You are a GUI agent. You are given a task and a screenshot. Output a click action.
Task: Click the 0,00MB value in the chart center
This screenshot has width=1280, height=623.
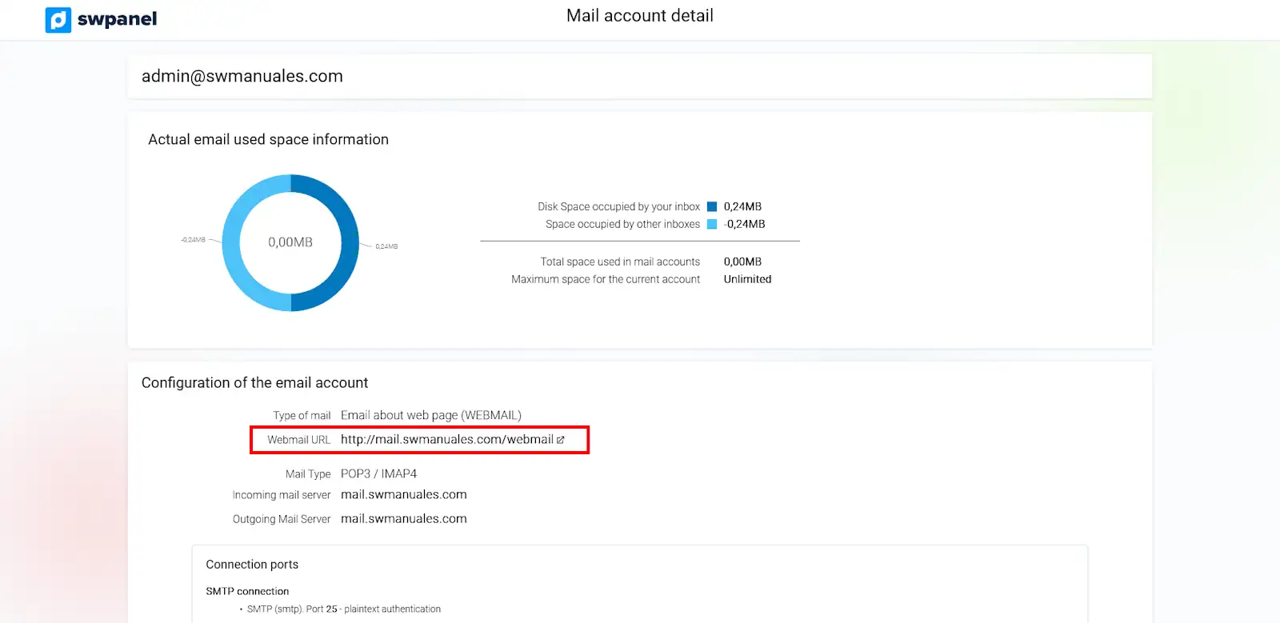point(290,242)
